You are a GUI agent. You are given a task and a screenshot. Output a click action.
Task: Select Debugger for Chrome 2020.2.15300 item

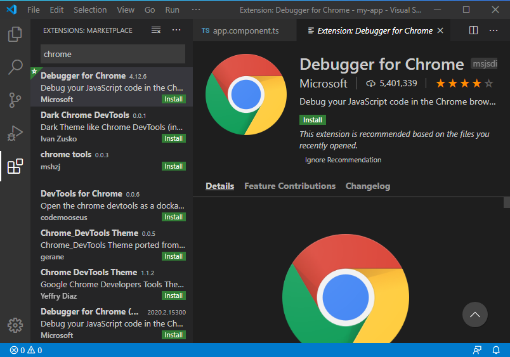pos(112,323)
